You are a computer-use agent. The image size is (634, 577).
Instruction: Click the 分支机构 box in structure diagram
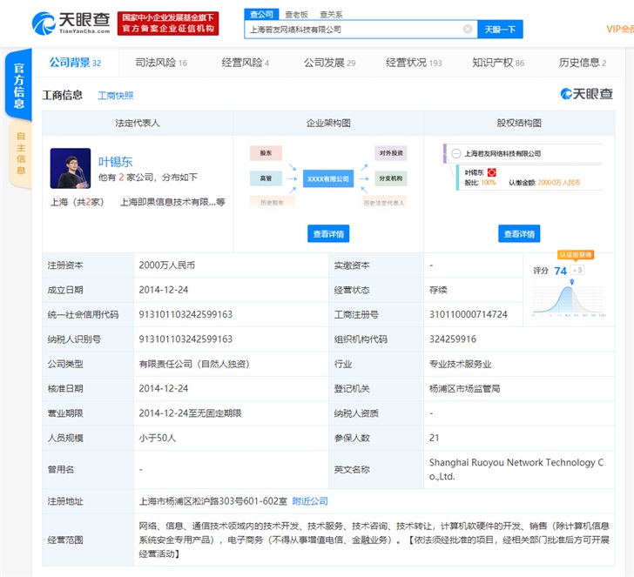point(391,178)
